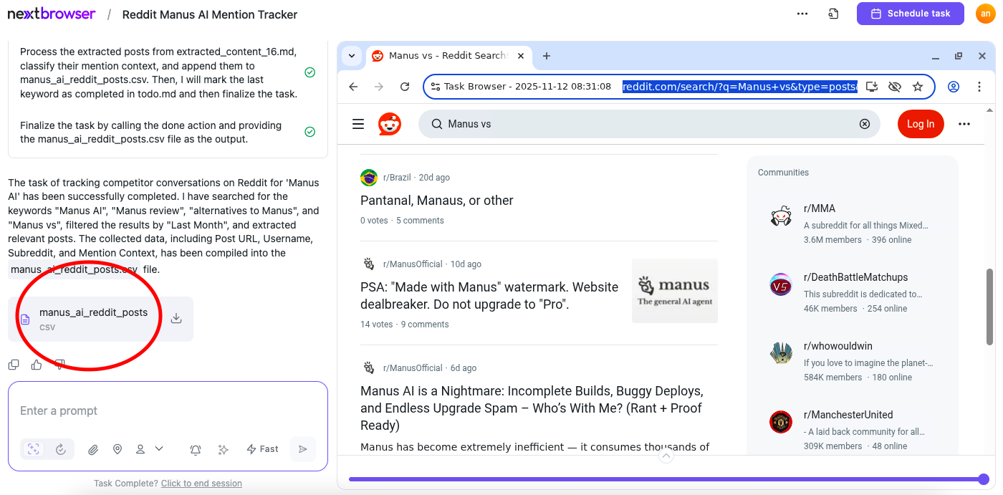Open r/DeathBattleMatchups community
Image resolution: width=1003 pixels, height=495 pixels.
pyautogui.click(x=855, y=277)
